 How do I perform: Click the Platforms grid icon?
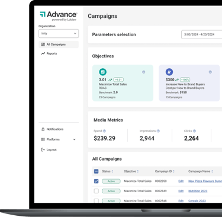point(43,139)
